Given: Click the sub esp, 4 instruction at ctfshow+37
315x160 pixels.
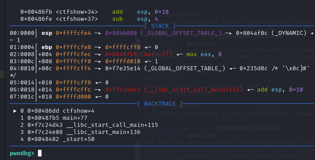Looking at the screenshot, I should click(x=89, y=19).
